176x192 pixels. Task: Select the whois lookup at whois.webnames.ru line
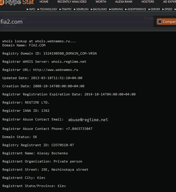(x=39, y=41)
